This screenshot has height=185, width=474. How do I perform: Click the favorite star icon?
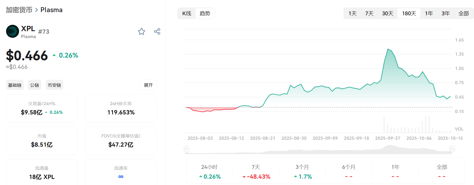142,31
